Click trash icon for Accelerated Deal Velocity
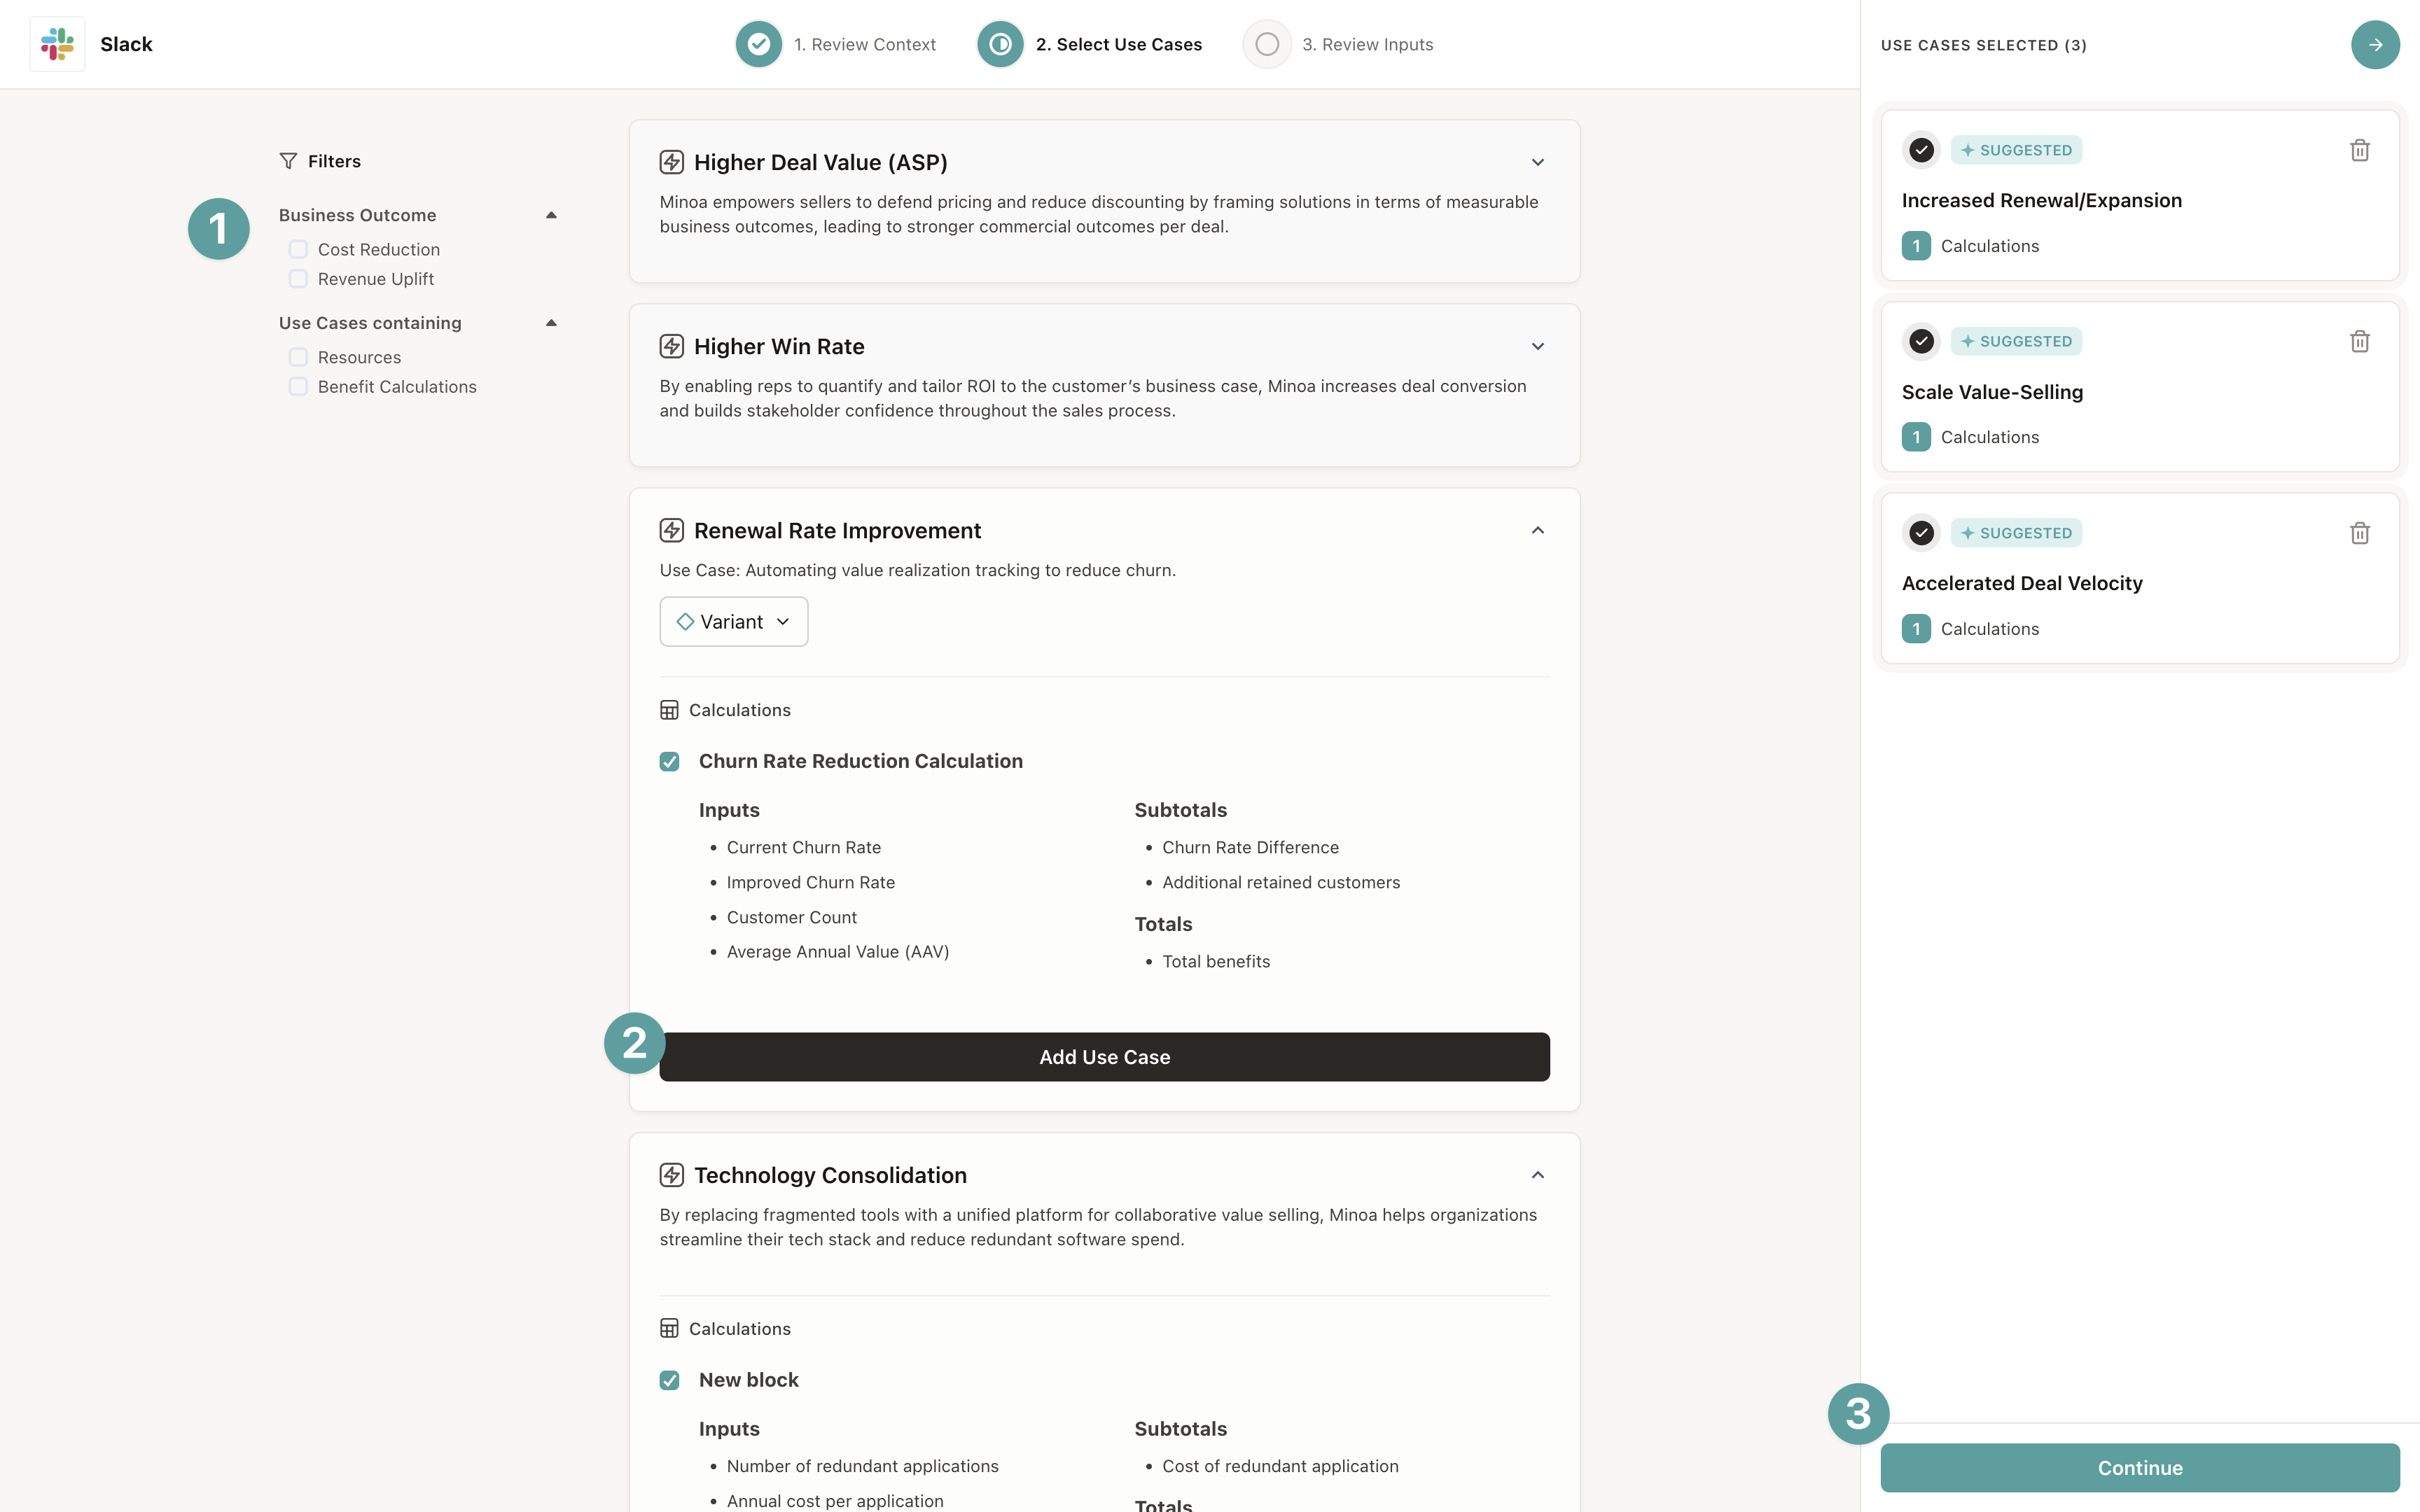This screenshot has height=1512, width=2420. [x=2359, y=533]
